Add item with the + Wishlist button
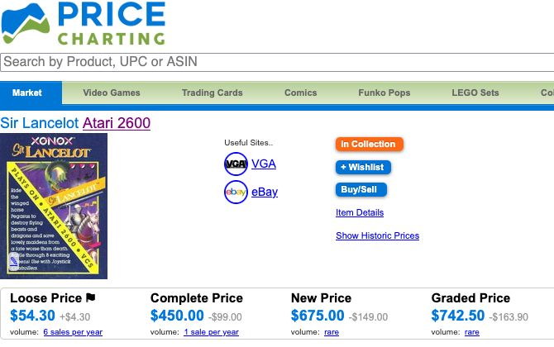The width and height of the screenshot is (554, 347). click(363, 168)
